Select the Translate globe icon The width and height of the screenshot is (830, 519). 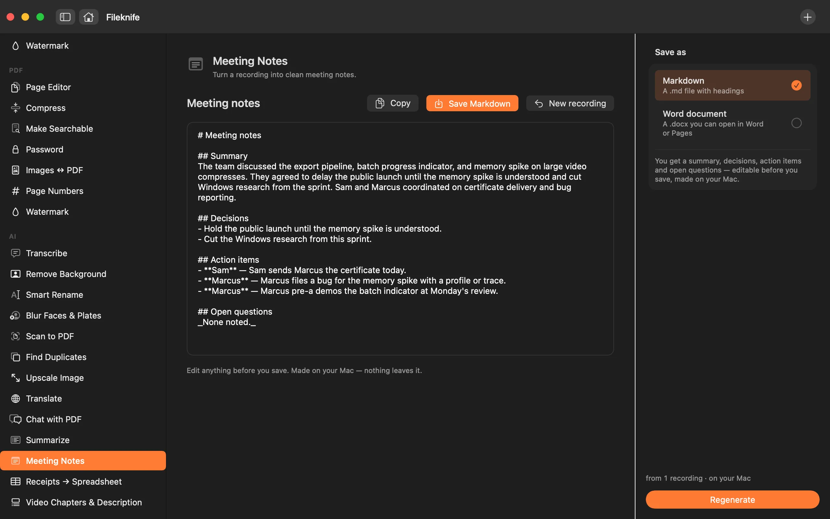pyautogui.click(x=16, y=399)
